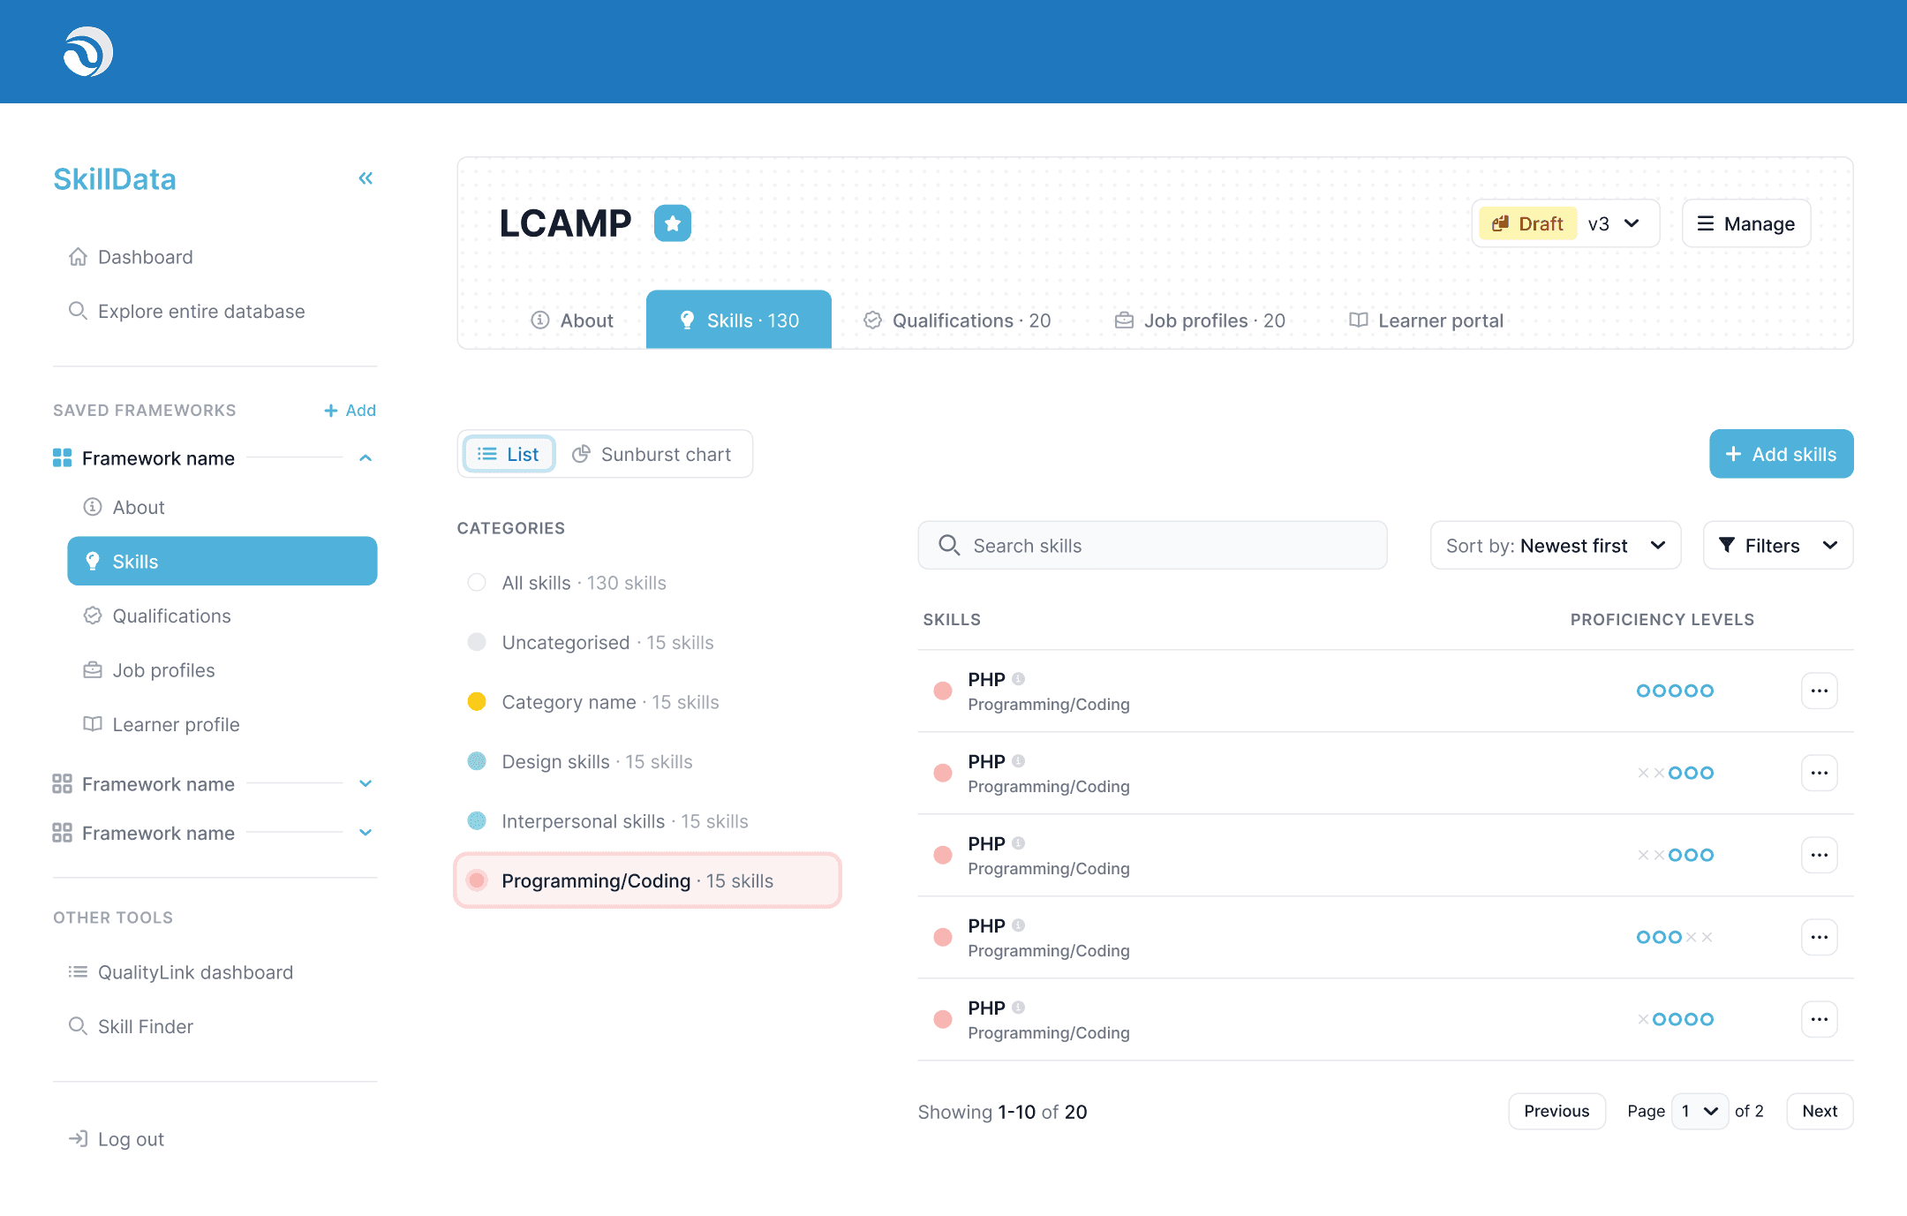Collapse sidebar with double chevron icon
The image size is (1907, 1216).
pos(366,178)
